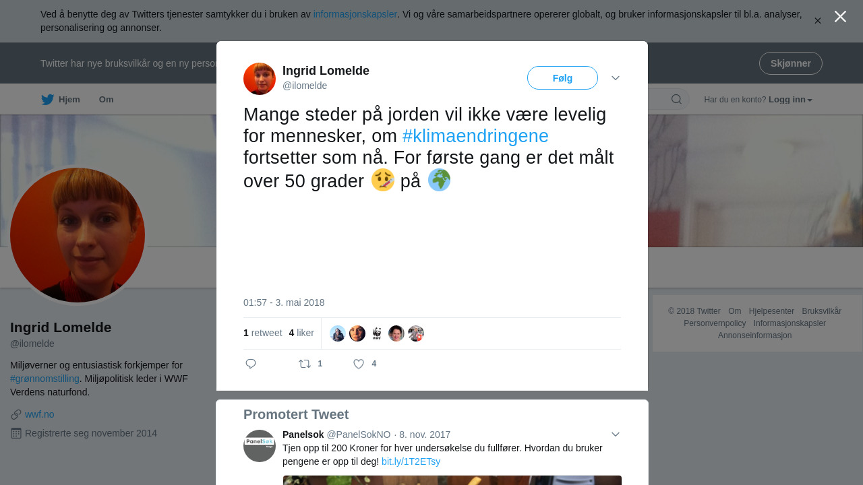Visit the wwf.no profile link
Image resolution: width=863 pixels, height=485 pixels.
coord(39,414)
